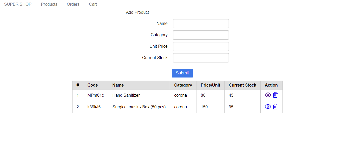Image resolution: width=355 pixels, height=162 pixels.
Task: Click the Name column header in table
Action: tap(118, 85)
